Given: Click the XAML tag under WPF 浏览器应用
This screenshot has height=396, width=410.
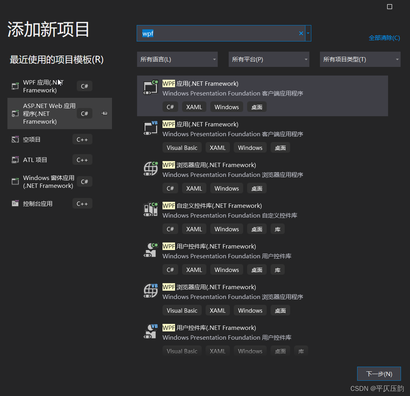Looking at the screenshot, I should click(x=194, y=188).
